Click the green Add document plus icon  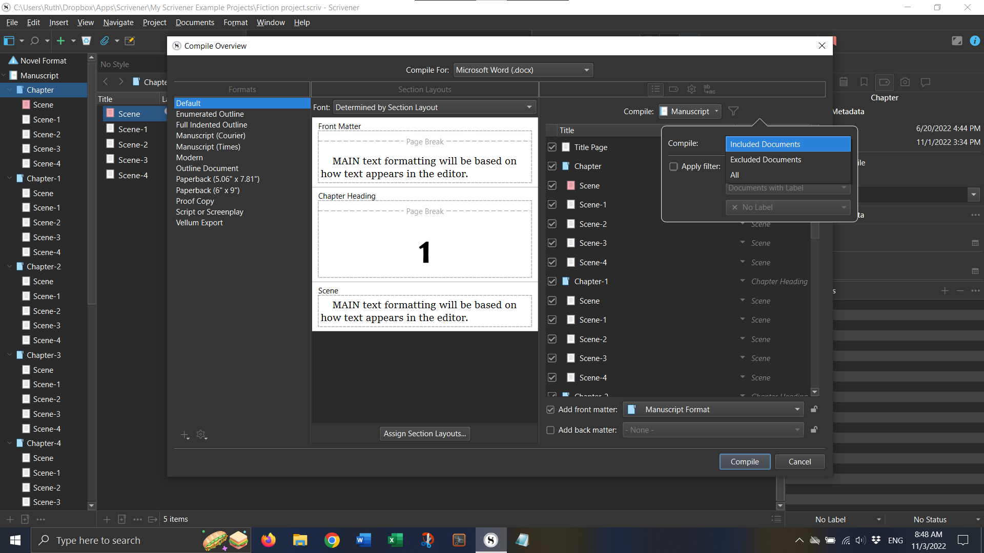[x=60, y=41]
